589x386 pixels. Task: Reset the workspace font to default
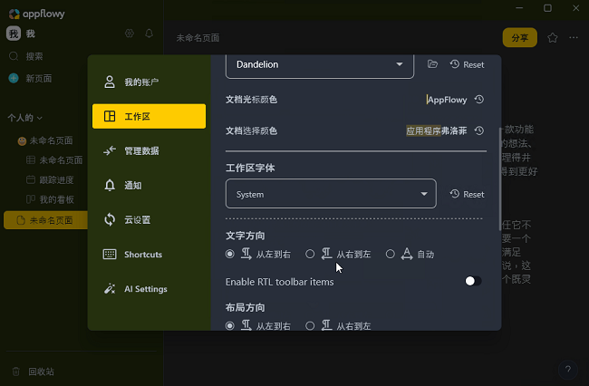(x=467, y=194)
